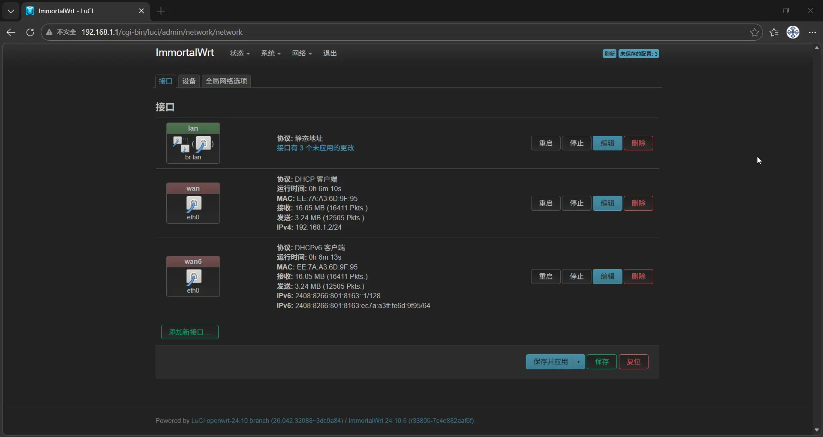Switch to the 全局网络选项 tab
Viewport: 823px width, 437px height.
[226, 81]
